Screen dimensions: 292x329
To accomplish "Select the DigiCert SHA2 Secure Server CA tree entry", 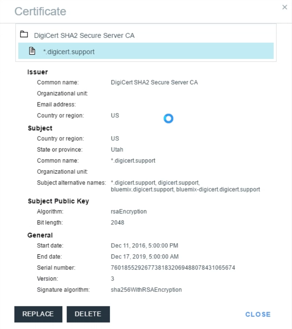I will [x=84, y=36].
